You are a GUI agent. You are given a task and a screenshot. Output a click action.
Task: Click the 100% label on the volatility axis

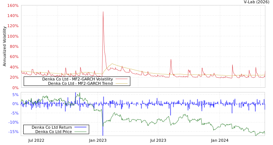(13, 36)
